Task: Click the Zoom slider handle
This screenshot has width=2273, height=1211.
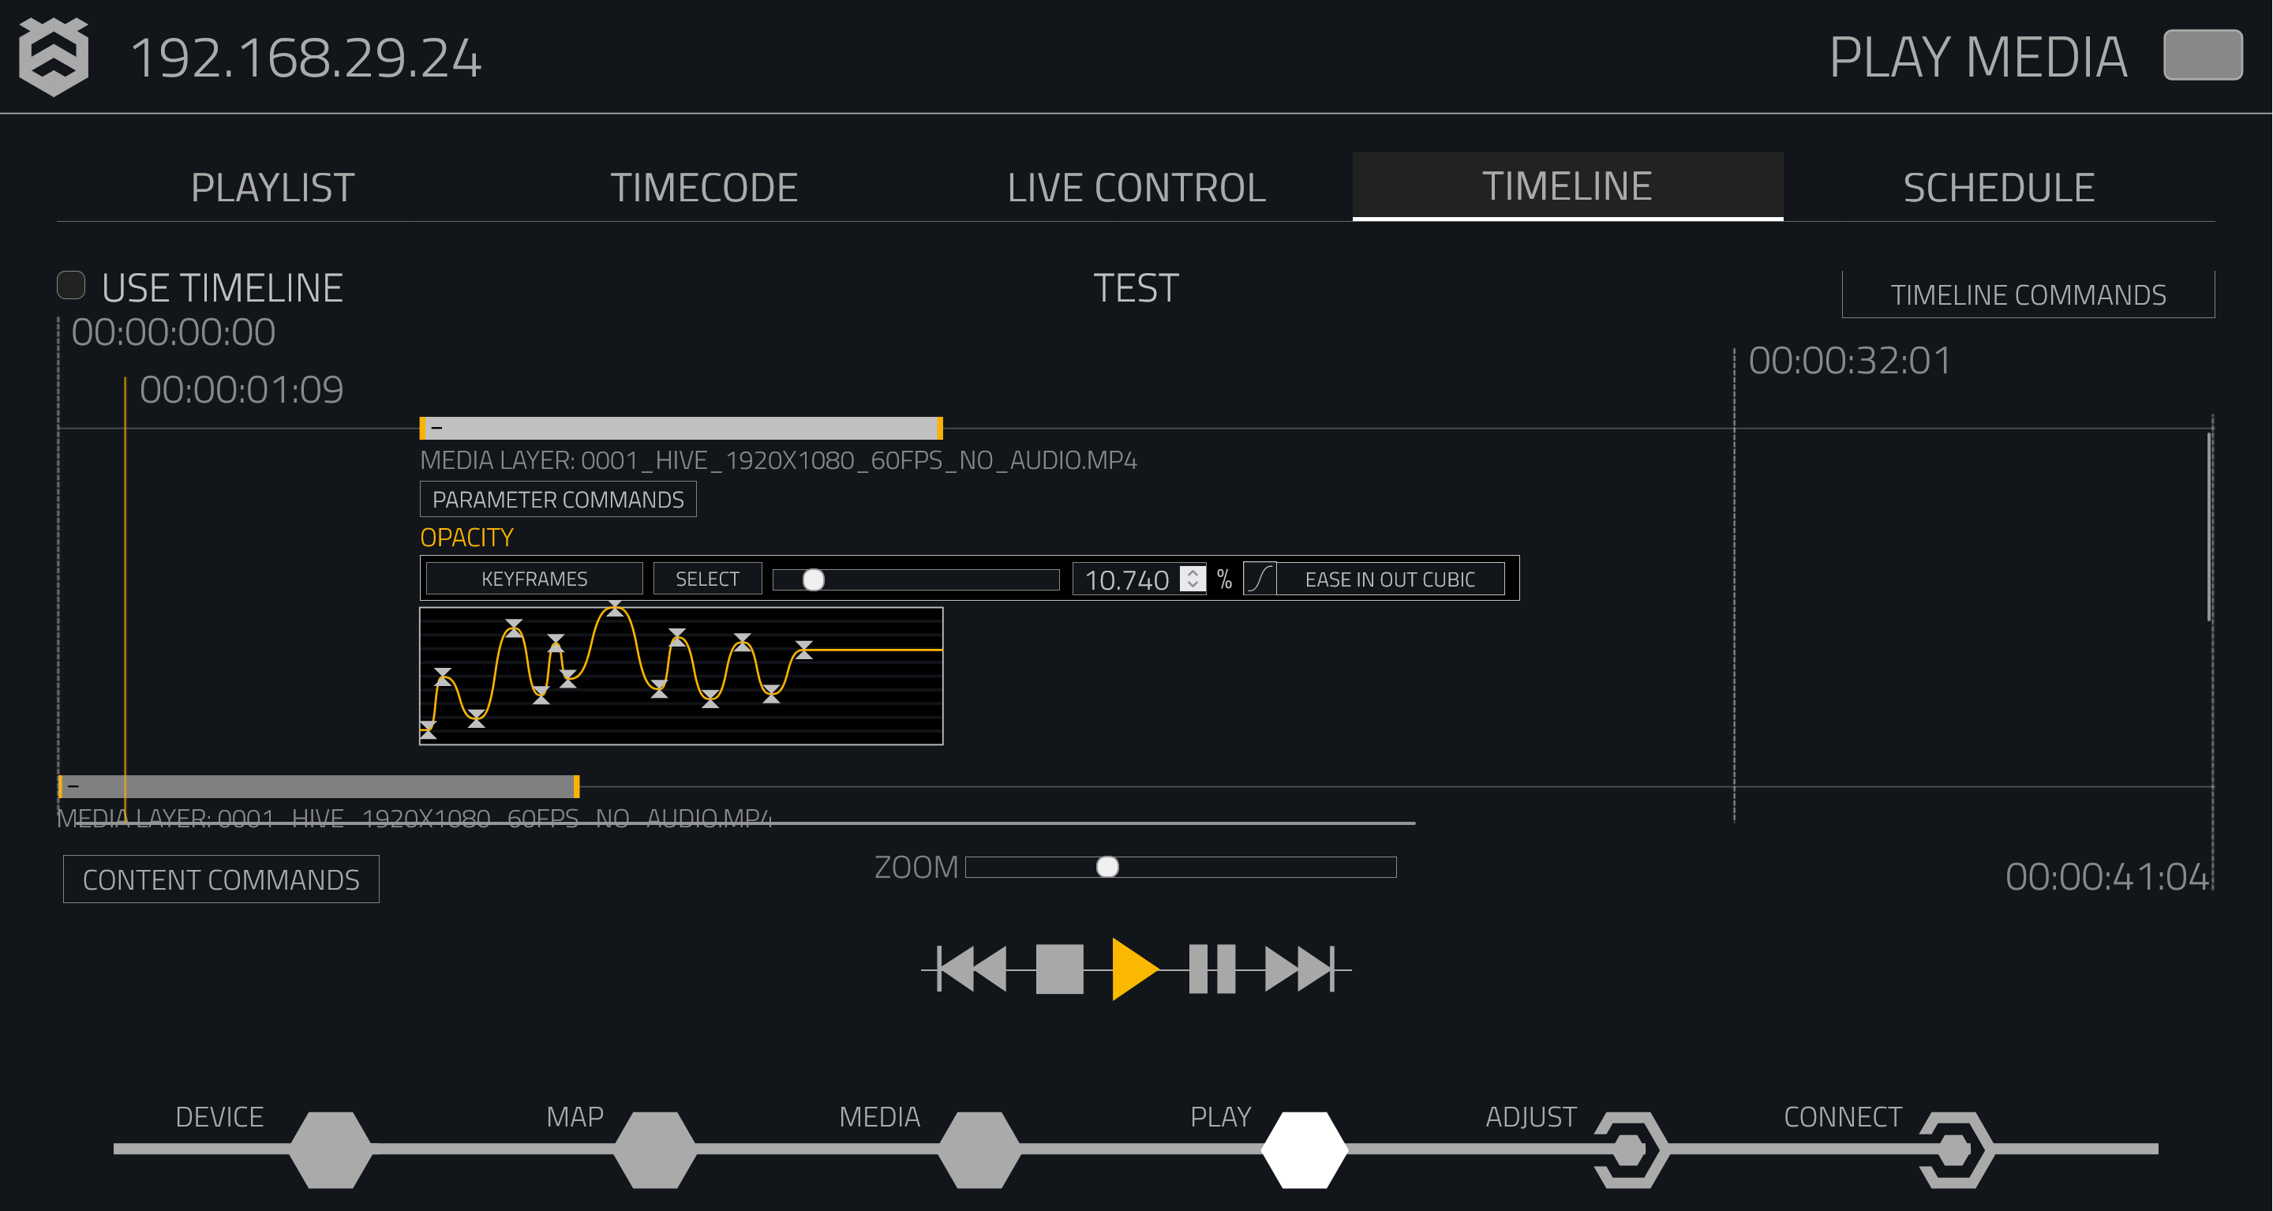Action: (x=1107, y=868)
